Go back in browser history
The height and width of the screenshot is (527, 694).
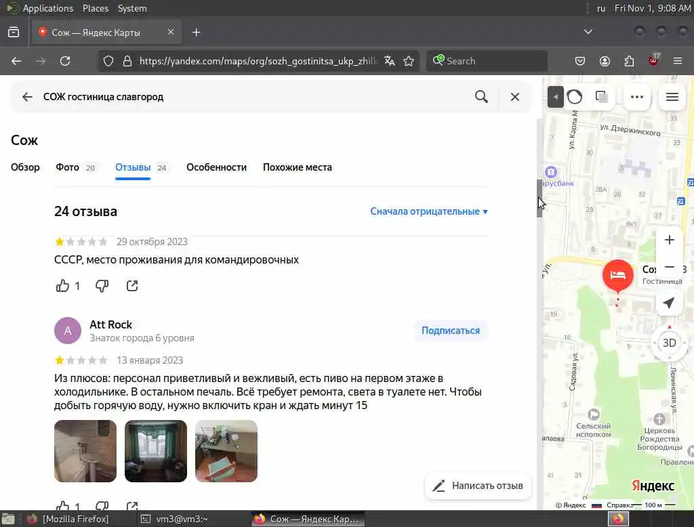16,61
